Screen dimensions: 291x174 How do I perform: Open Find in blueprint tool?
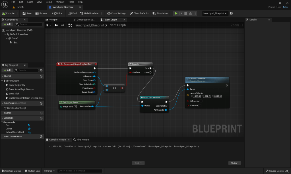pos(73,13)
